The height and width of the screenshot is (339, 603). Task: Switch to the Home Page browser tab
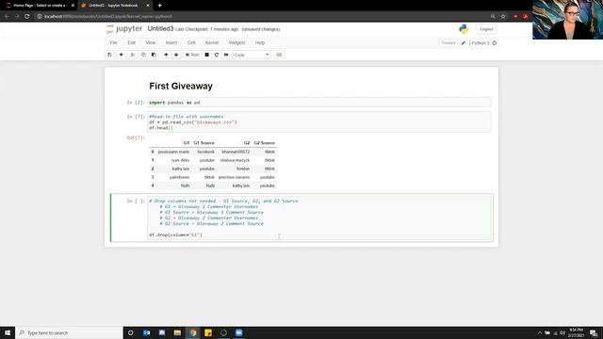coord(39,6)
